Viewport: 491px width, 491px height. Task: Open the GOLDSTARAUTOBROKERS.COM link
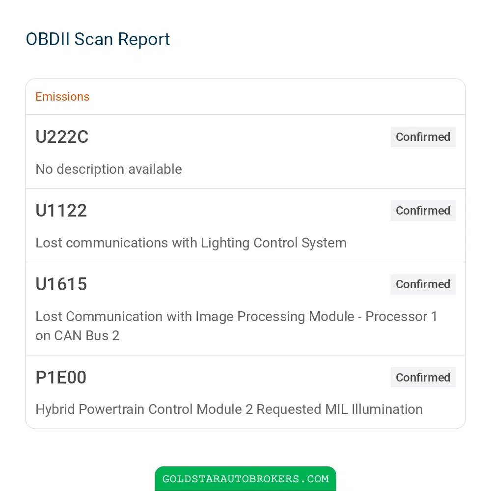(245, 479)
